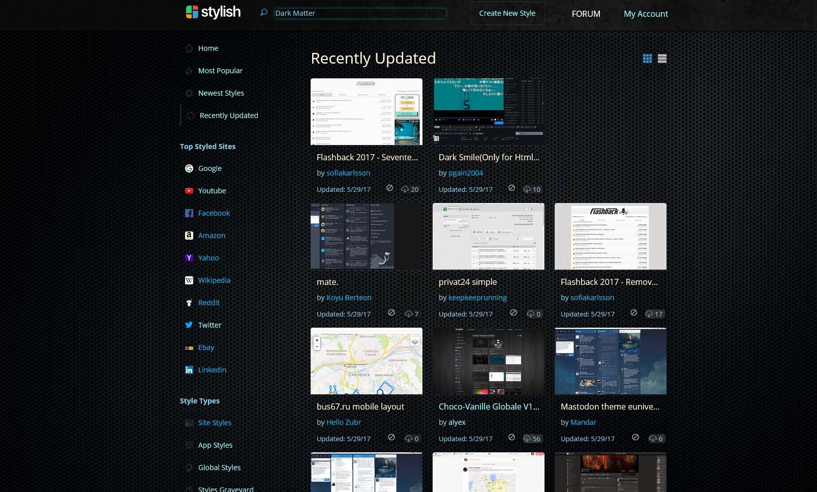
Task: Click the Google logo icon
Action: [x=189, y=168]
